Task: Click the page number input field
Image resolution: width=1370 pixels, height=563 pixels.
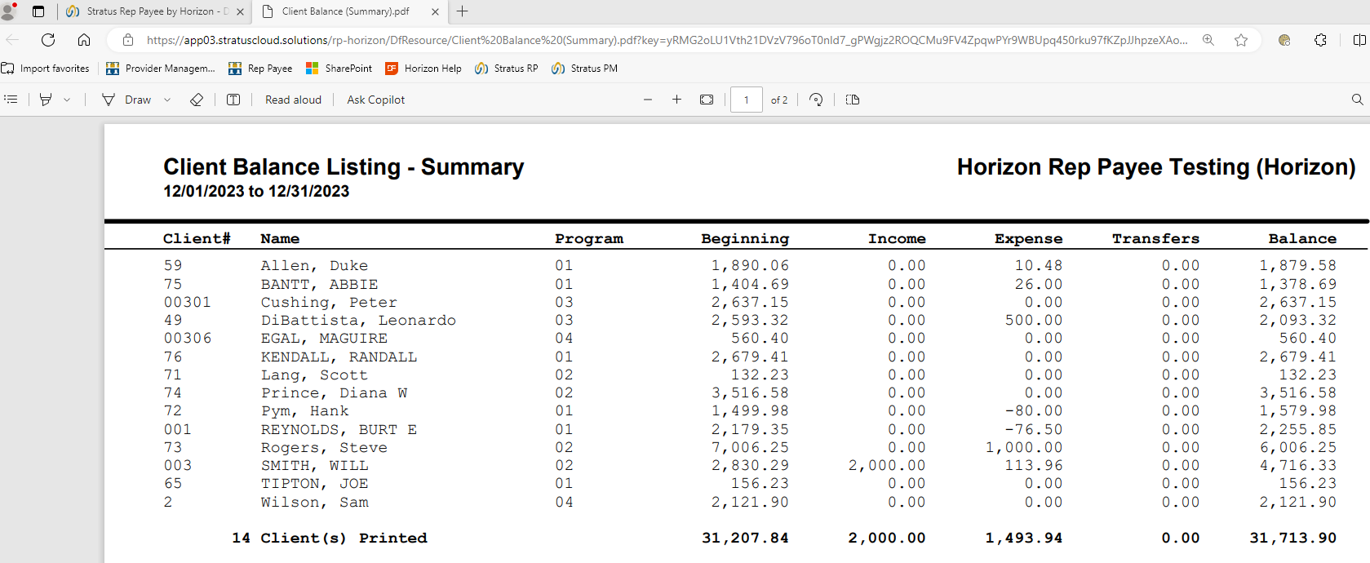Action: [746, 100]
